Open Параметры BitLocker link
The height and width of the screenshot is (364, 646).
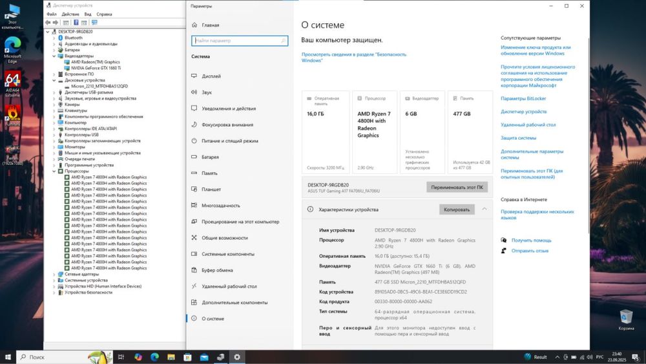(x=523, y=98)
